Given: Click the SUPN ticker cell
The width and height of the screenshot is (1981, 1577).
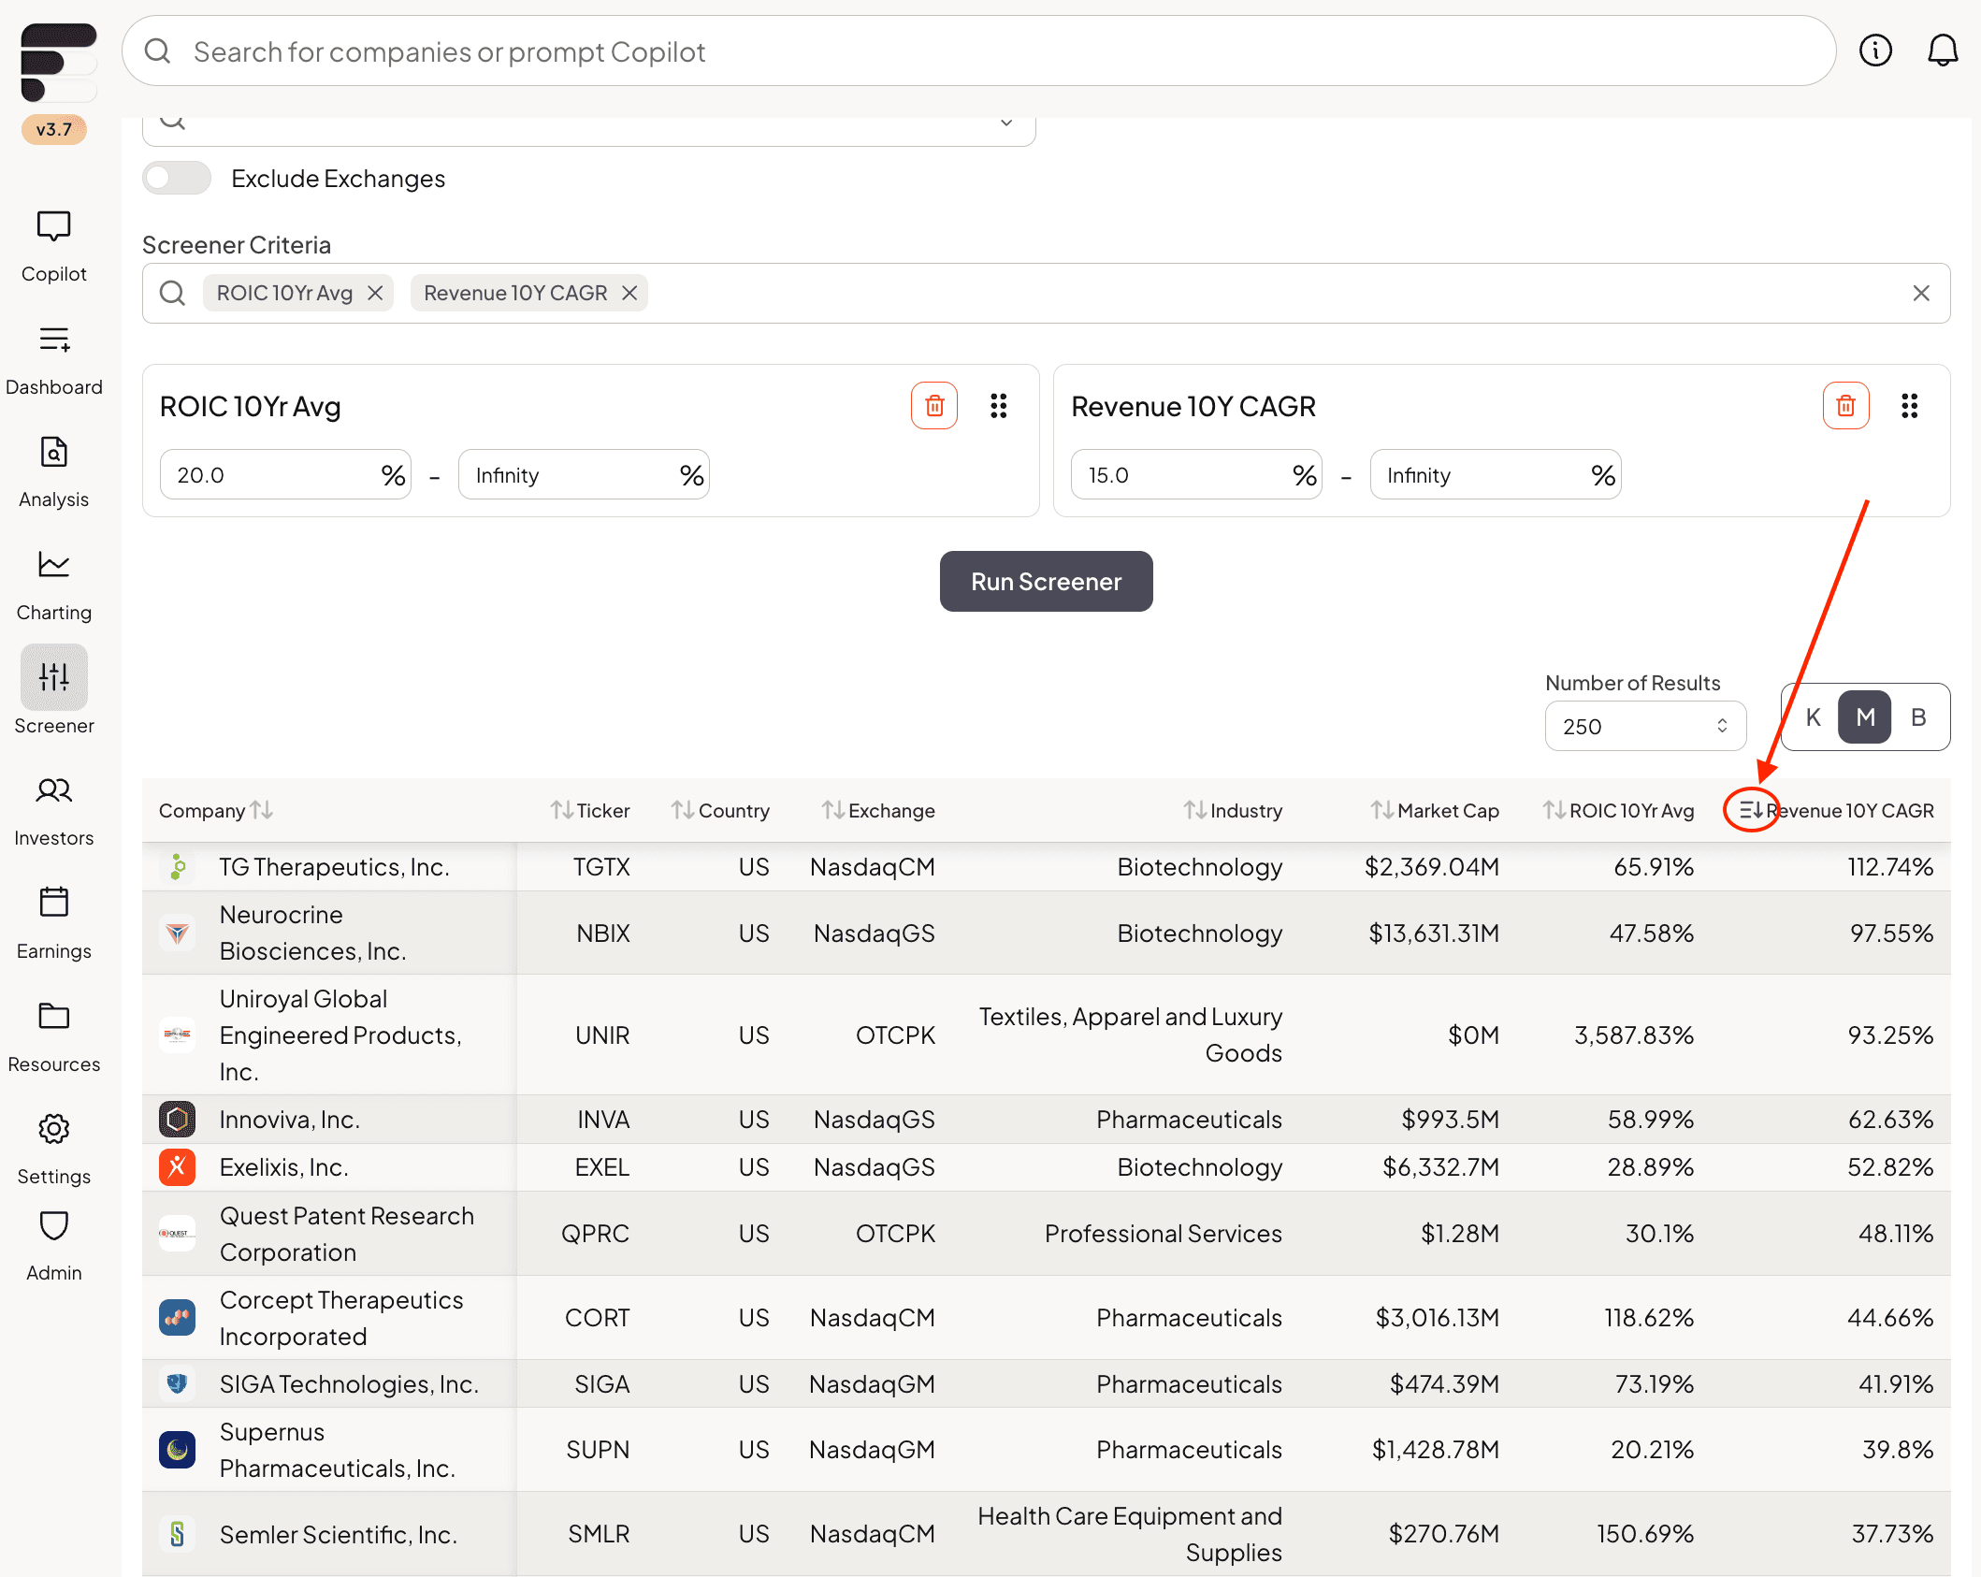Looking at the screenshot, I should 597,1449.
